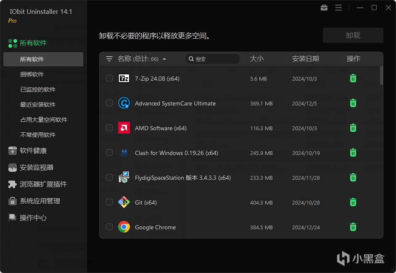Click the program list vertical scrollbar thumb
The height and width of the screenshot is (273, 396).
coord(381,76)
